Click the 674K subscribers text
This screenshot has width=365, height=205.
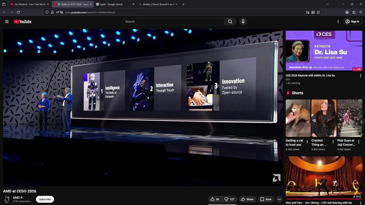22,201
